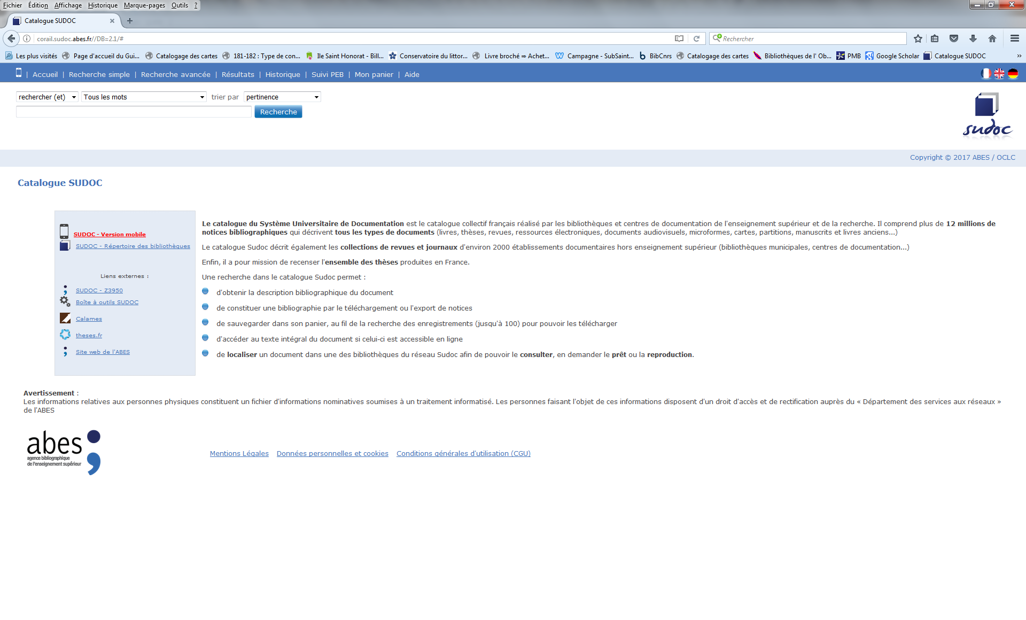This screenshot has height=620, width=1026.
Task: Open Conditions générales d'utilisation (CGU) link
Action: click(x=463, y=453)
